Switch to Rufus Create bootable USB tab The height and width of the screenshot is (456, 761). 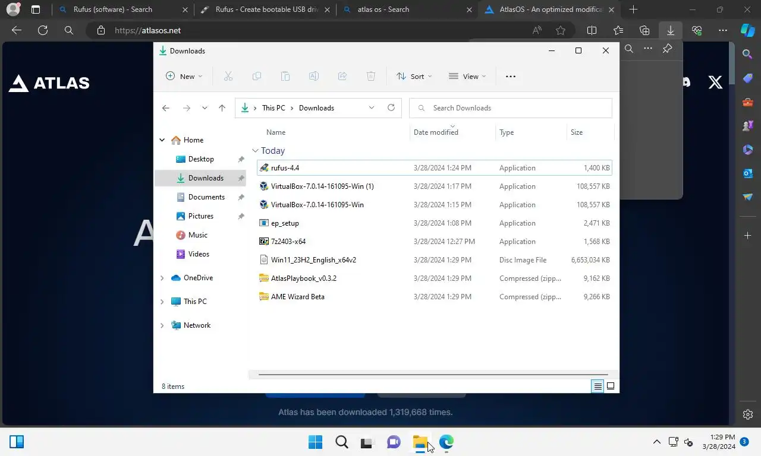click(x=265, y=9)
